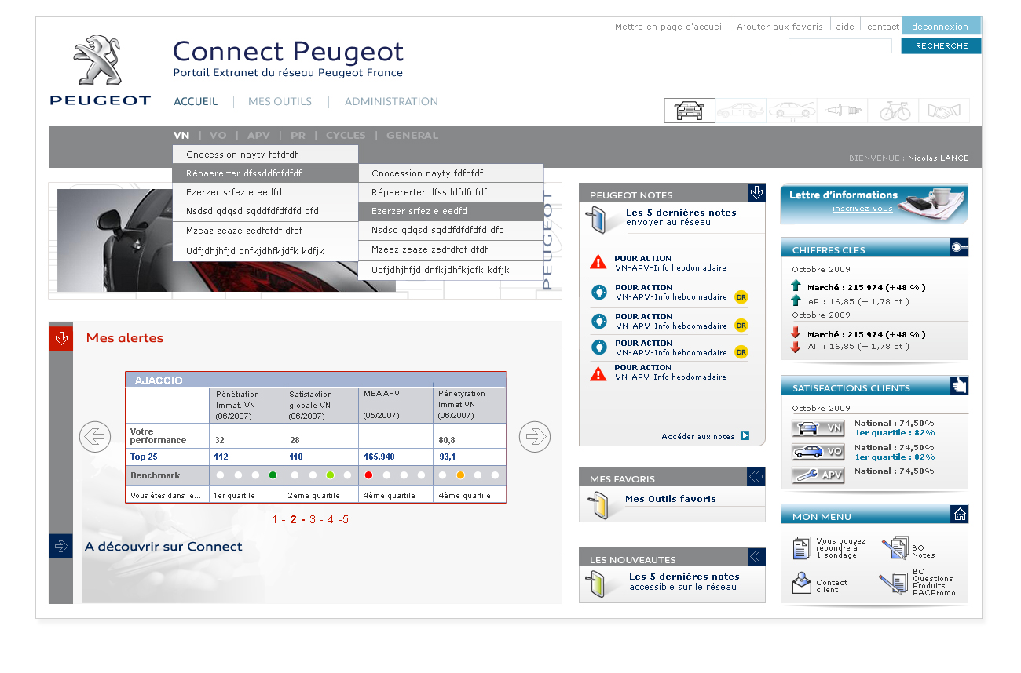This screenshot has height=673, width=1021.
Task: Select the front-view car icon
Action: pyautogui.click(x=690, y=111)
